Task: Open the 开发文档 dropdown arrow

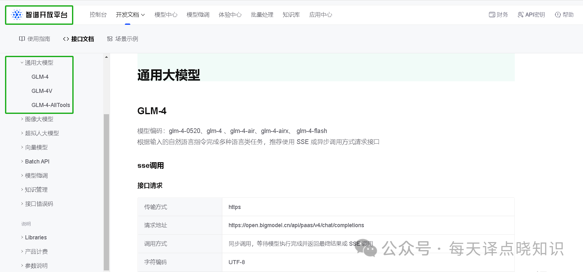Action: 143,15
